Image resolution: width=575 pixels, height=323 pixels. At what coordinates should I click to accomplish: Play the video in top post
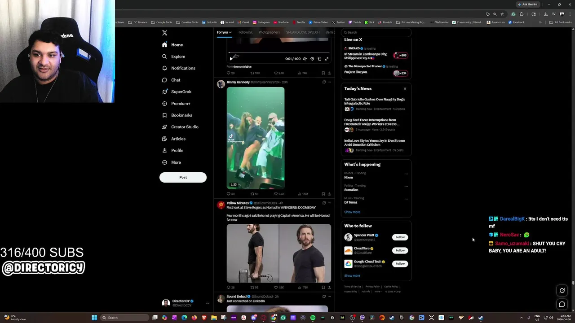coord(231,59)
